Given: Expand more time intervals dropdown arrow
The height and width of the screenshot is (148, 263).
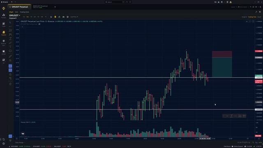Looking at the screenshot, I should (x=46, y=17).
